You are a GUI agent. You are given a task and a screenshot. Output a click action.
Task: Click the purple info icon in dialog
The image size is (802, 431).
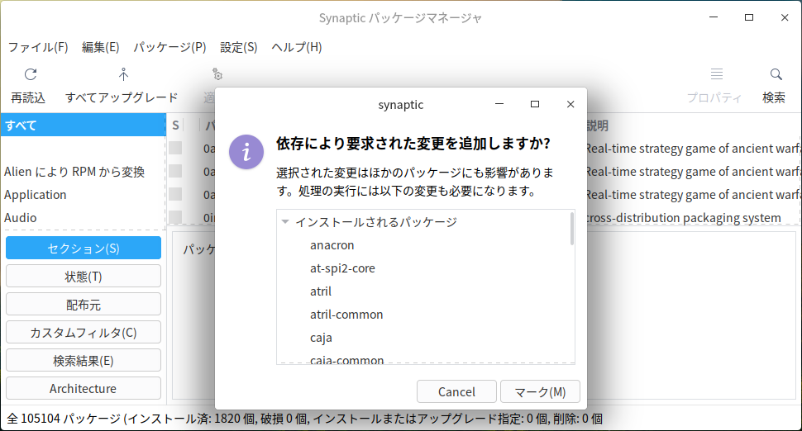pyautogui.click(x=246, y=152)
